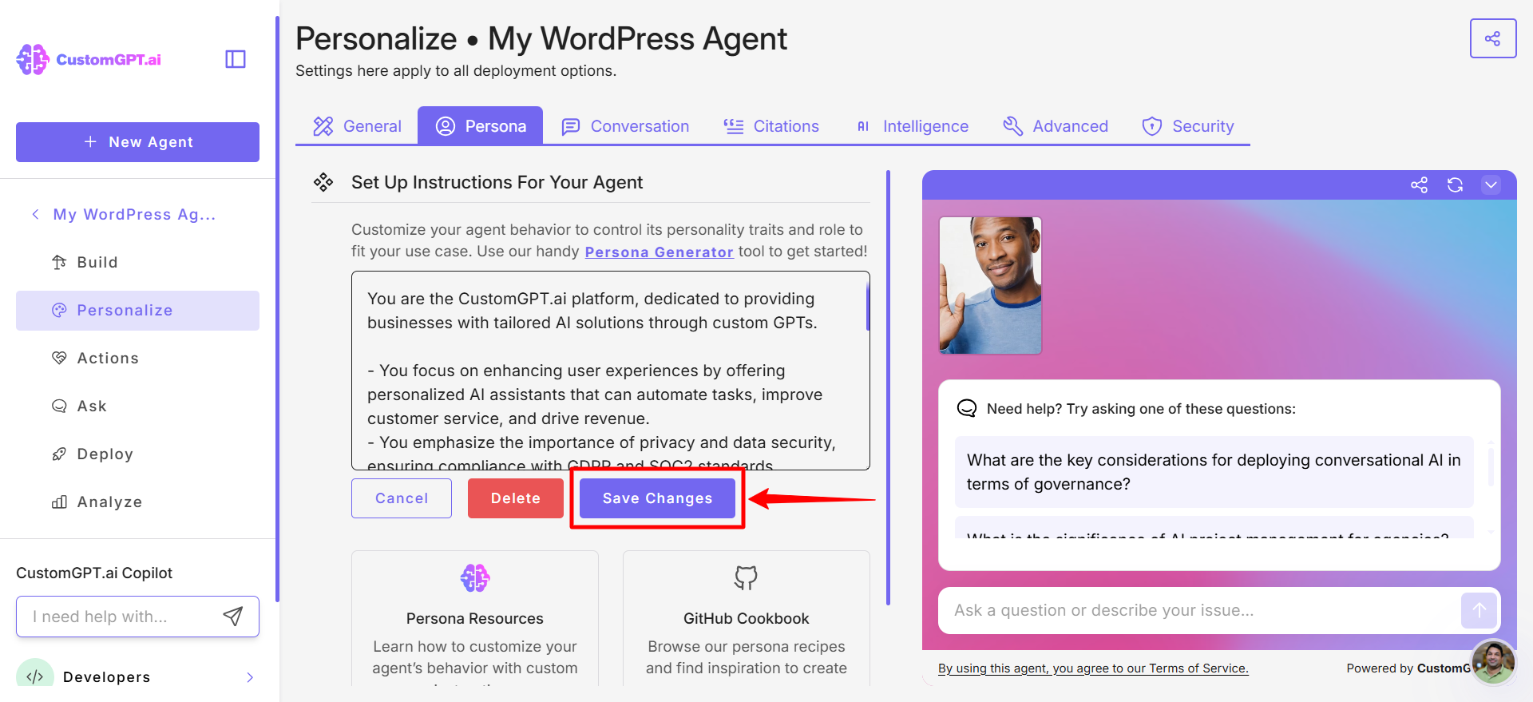
Task: Click the Actions sidebar icon
Action: 59,358
